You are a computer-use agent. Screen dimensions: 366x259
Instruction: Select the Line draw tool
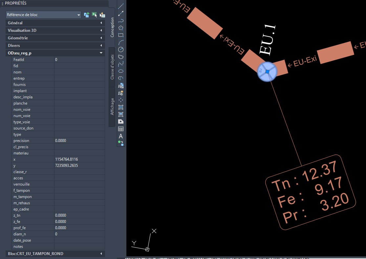[x=121, y=6]
